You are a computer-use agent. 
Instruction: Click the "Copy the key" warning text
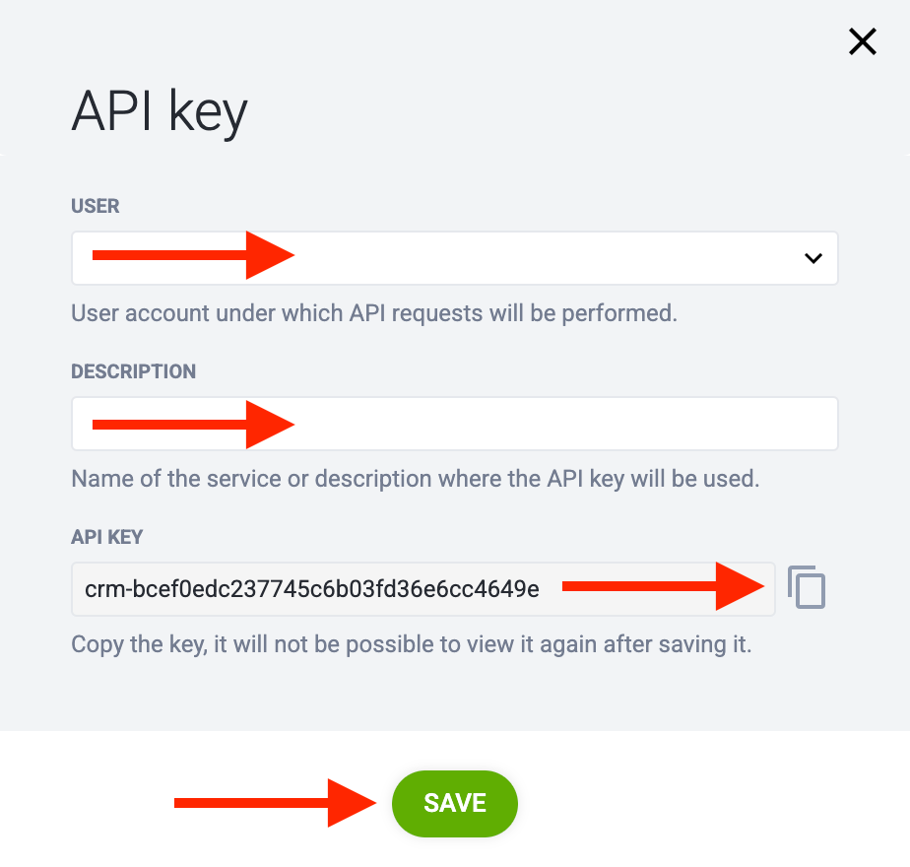(x=411, y=645)
